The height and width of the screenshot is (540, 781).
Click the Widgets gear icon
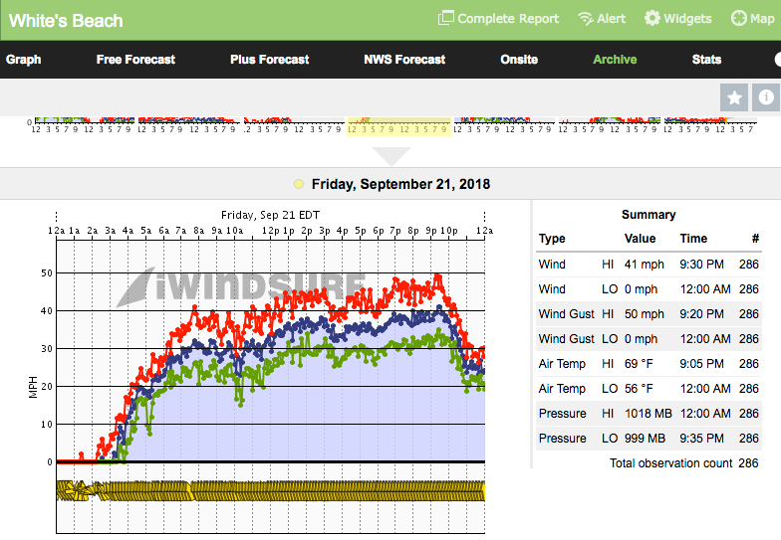pos(651,18)
